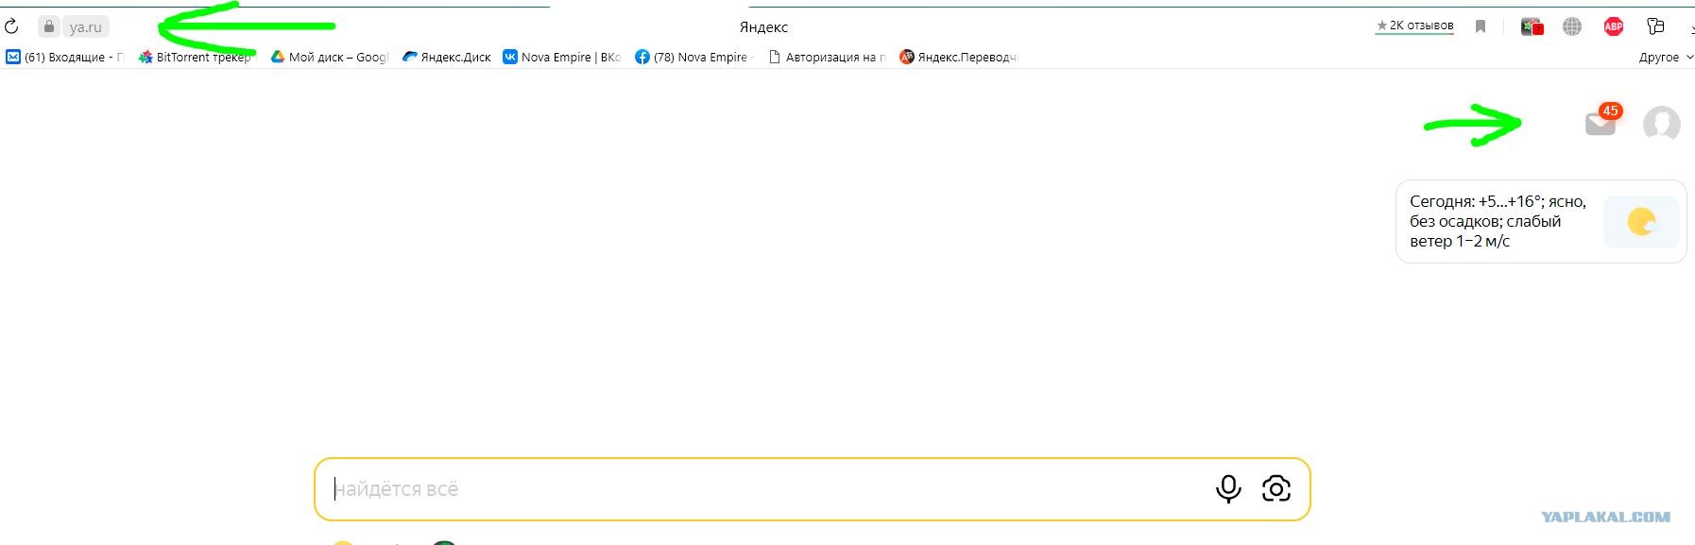Viewport: 1695px width, 545px height.
Task: Open the extensions puzzle icon
Action: tap(1655, 26)
